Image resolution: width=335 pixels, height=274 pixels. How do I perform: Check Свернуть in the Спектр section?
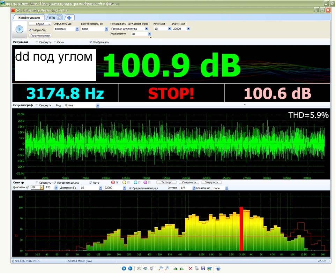coord(37,183)
